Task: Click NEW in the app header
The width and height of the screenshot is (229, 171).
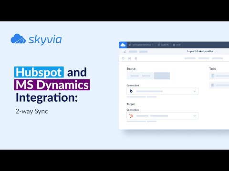Action: [x=177, y=45]
